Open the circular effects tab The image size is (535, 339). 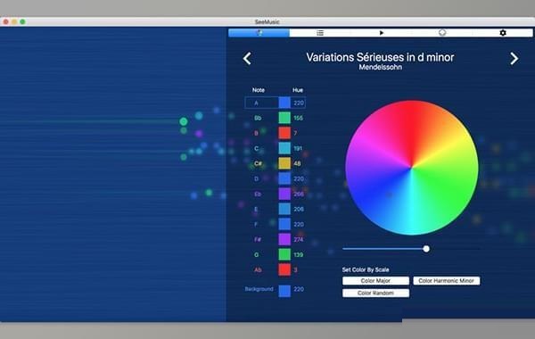442,33
